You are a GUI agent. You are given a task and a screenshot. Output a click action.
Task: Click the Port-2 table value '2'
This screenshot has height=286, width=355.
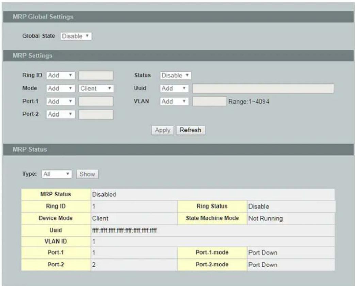94,265
